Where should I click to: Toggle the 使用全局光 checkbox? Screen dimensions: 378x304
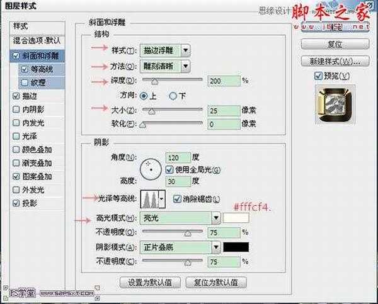tap(169, 170)
